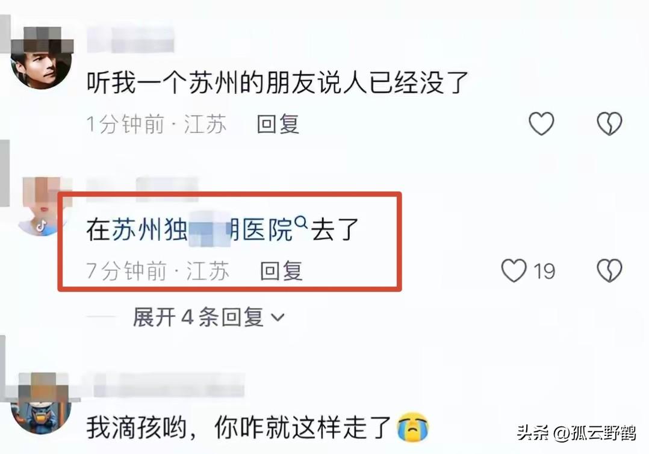Open the cartoon avatar of the third commenter
Viewport: 649px width, 454px height.
pos(41,403)
